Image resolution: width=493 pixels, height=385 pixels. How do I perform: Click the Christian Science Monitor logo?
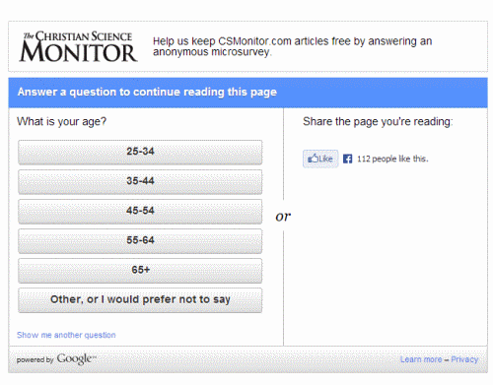point(78,46)
